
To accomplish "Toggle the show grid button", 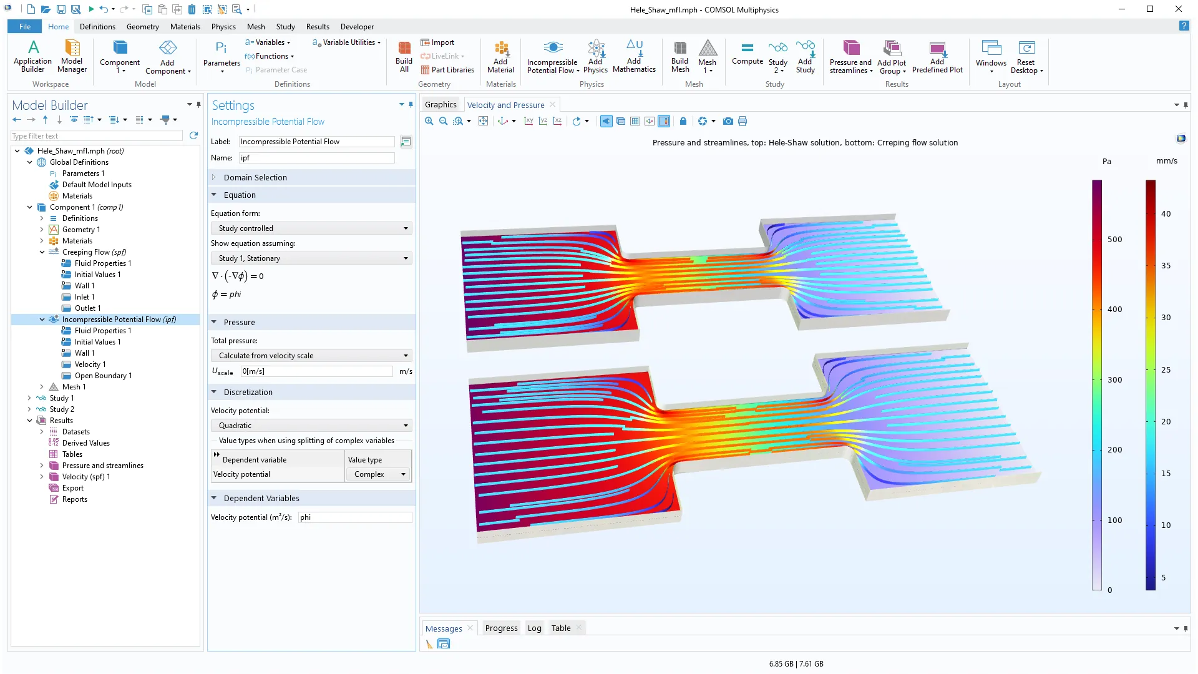I will (x=635, y=121).
